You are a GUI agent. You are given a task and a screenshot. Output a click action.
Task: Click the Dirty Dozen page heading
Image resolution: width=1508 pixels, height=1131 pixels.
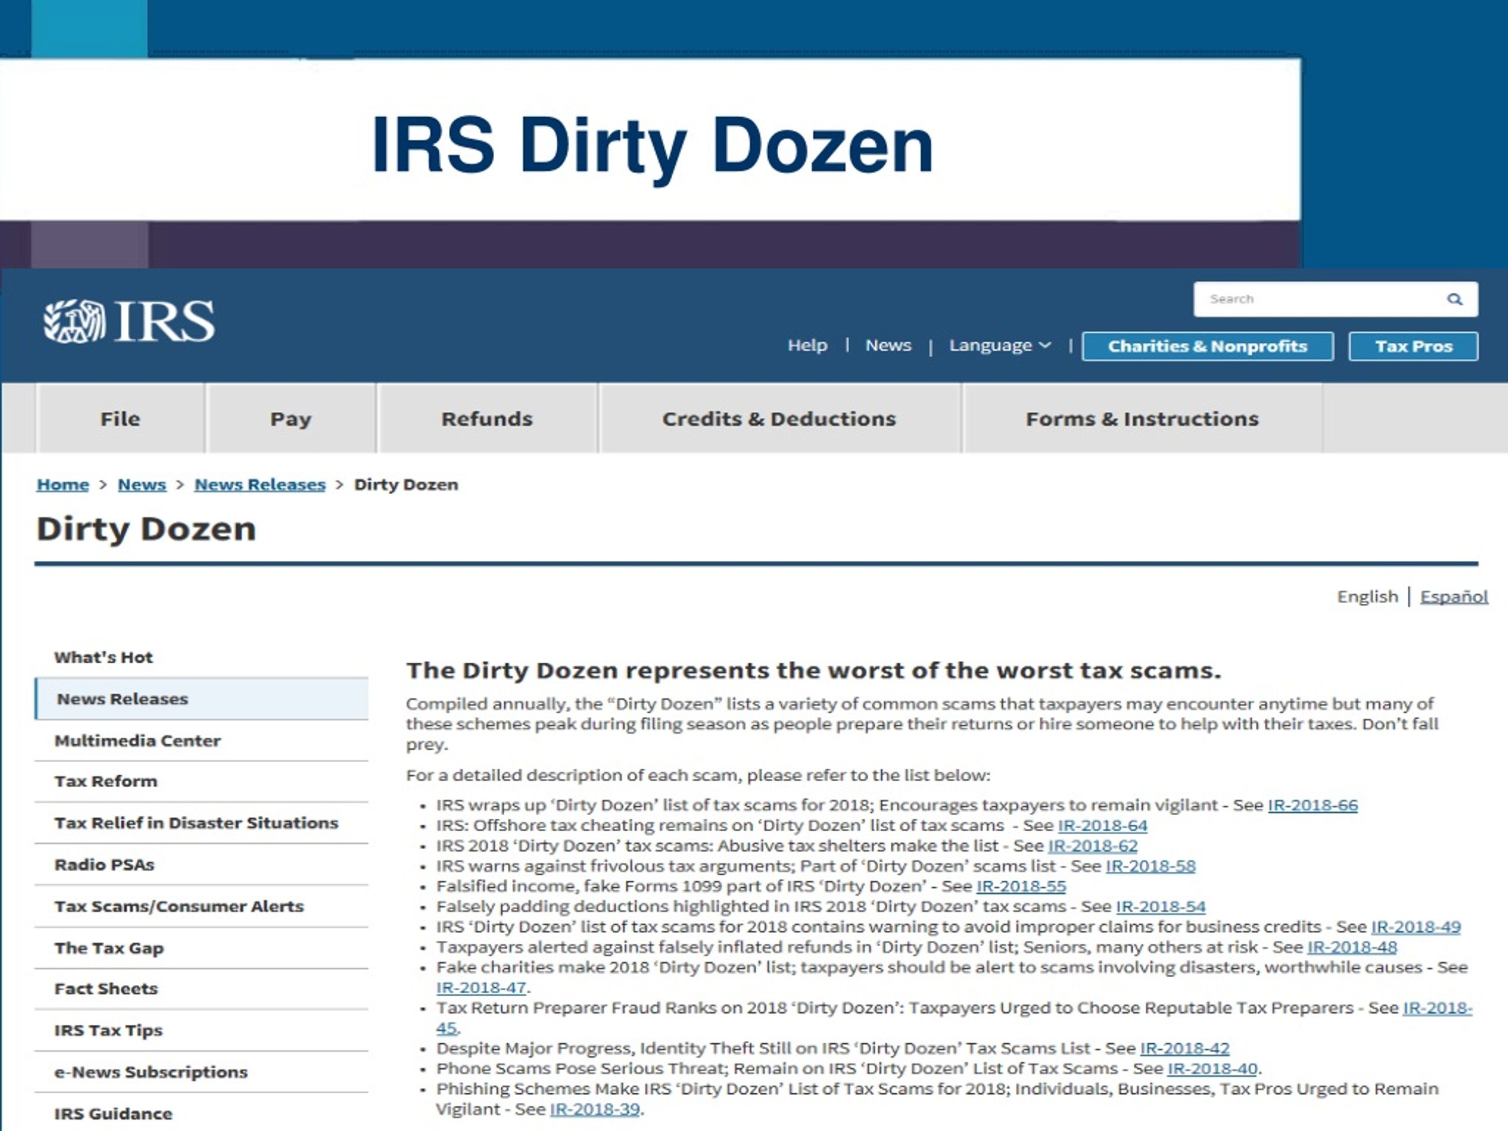click(147, 530)
